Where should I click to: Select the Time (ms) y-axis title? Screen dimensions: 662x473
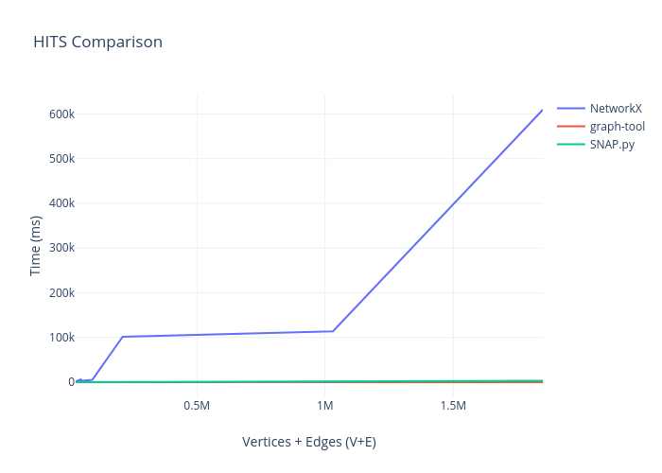click(36, 243)
